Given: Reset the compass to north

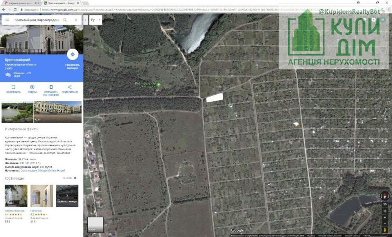Looking at the screenshot, I should click(385, 195).
